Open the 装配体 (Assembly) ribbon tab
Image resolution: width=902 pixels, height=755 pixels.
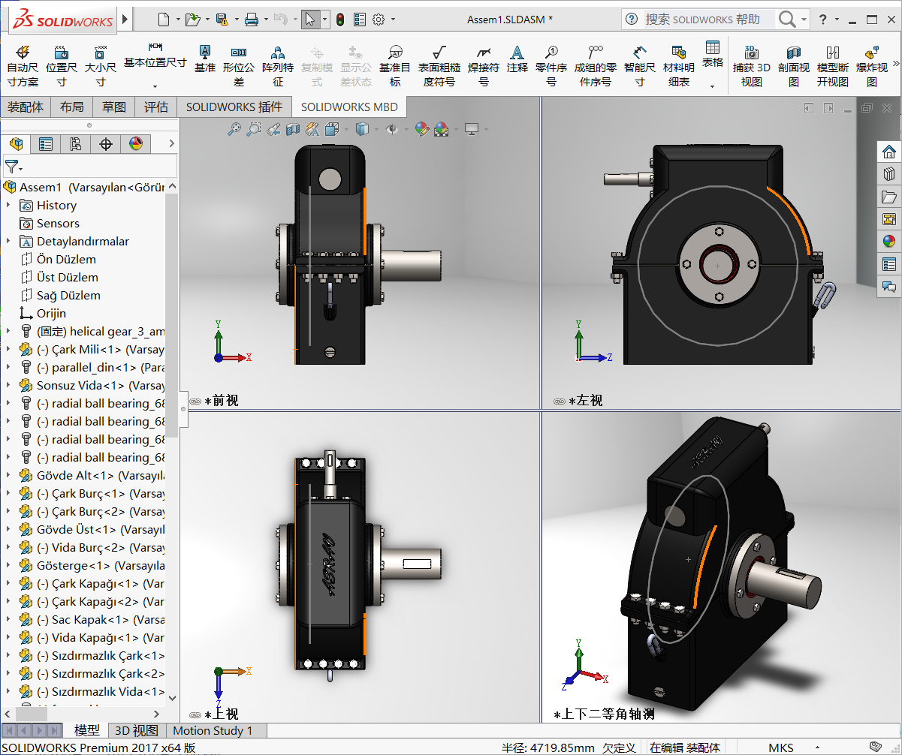tap(26, 107)
